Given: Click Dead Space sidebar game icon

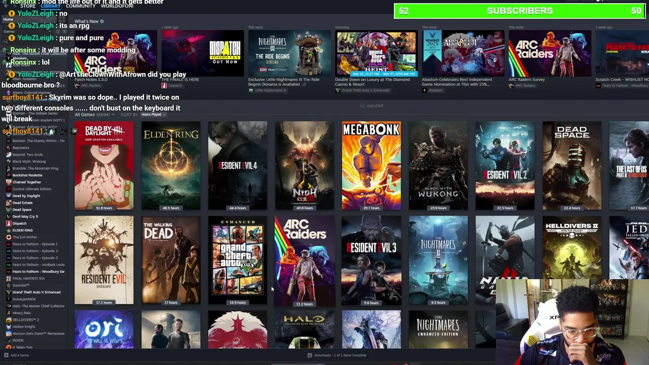Looking at the screenshot, I should [x=9, y=209].
